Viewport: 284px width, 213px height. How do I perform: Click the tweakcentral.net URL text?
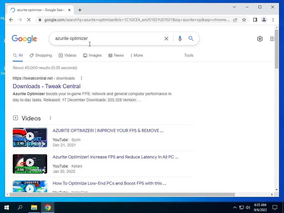[x=33, y=78]
